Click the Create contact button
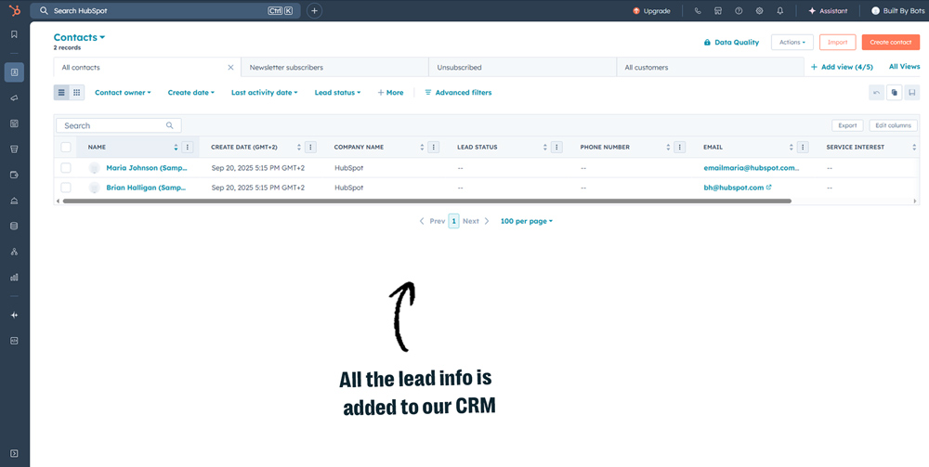The image size is (929, 467). 891,42
